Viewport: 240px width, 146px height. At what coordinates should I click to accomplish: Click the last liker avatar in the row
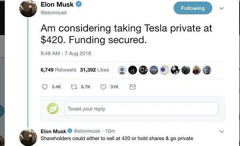coord(207,70)
